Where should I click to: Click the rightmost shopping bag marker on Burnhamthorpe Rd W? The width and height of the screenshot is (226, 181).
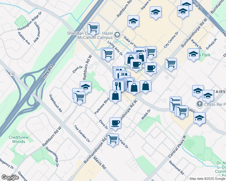145,87
